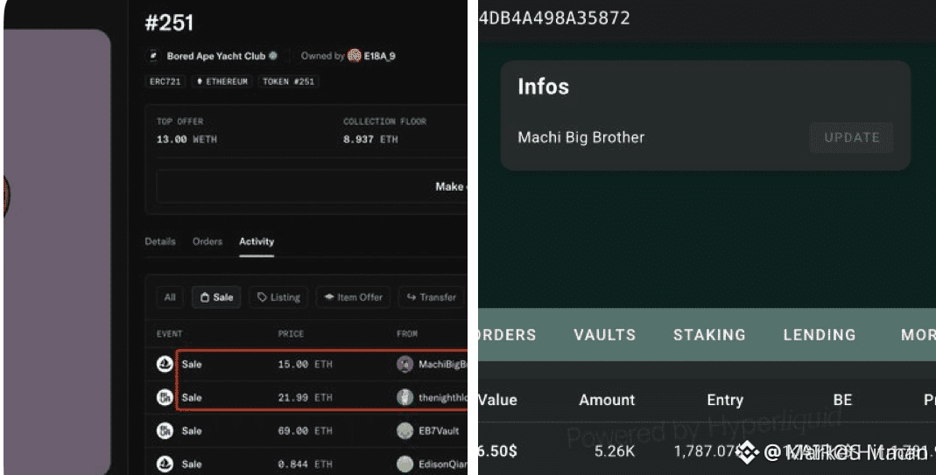Open the STAKING tab
936x475 pixels.
709,335
